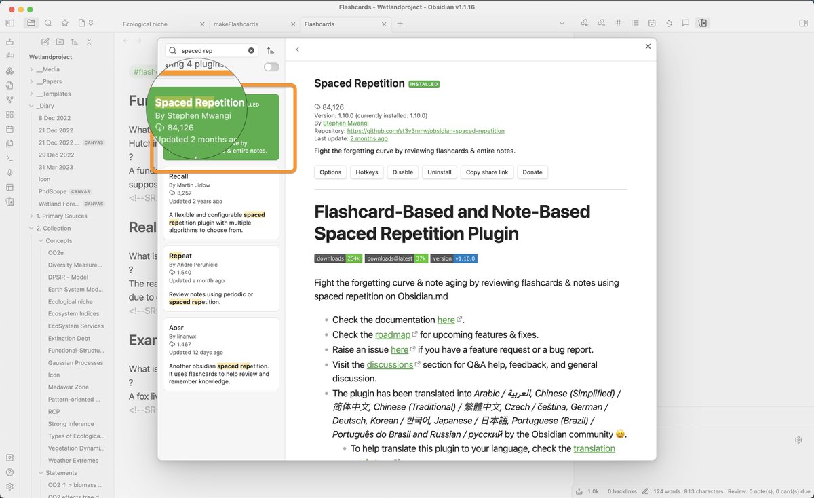The width and height of the screenshot is (814, 498).
Task: Open the calendar icon in right tab bar
Action: pyautogui.click(x=652, y=23)
